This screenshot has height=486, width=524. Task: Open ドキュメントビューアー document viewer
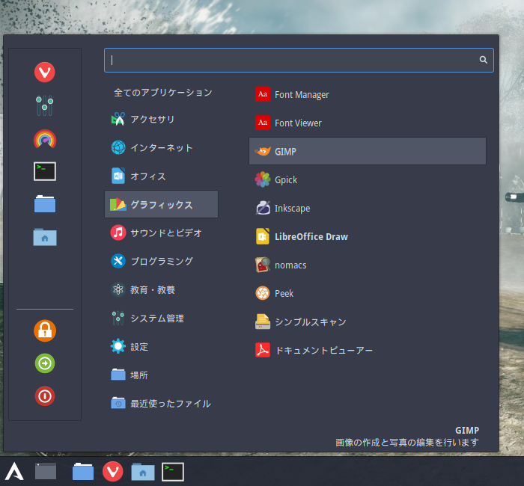pyautogui.click(x=368, y=350)
